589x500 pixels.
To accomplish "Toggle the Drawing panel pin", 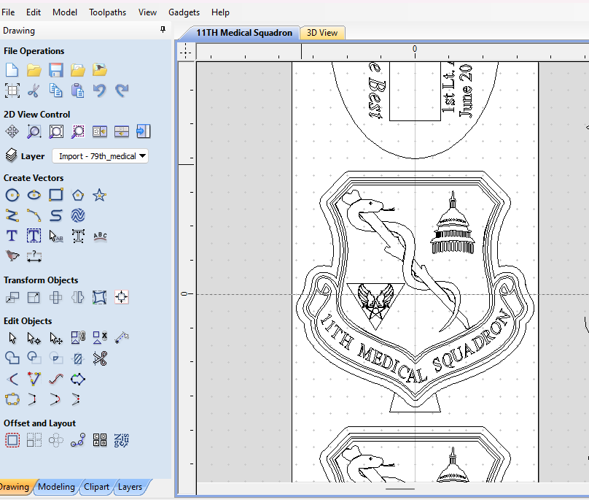I will coord(163,30).
